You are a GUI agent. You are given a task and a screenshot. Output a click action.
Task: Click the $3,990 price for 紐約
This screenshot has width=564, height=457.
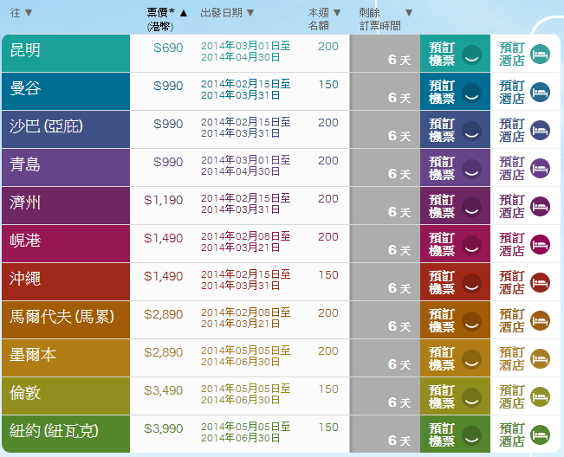pyautogui.click(x=164, y=428)
